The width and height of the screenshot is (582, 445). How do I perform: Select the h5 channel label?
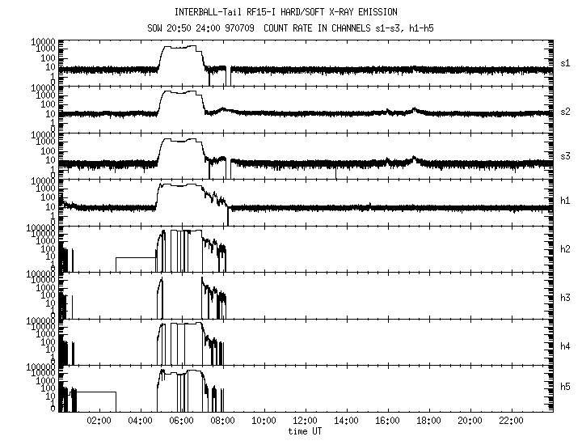[x=565, y=388]
